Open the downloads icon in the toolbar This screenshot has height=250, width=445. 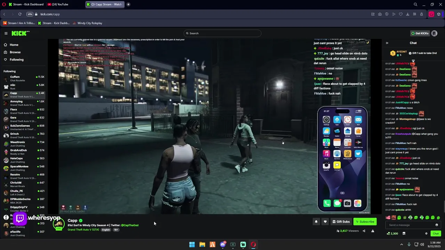pos(407,14)
